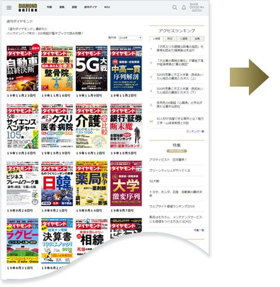Open the ラグビー cover issue
280x287 pixels.
(23, 241)
